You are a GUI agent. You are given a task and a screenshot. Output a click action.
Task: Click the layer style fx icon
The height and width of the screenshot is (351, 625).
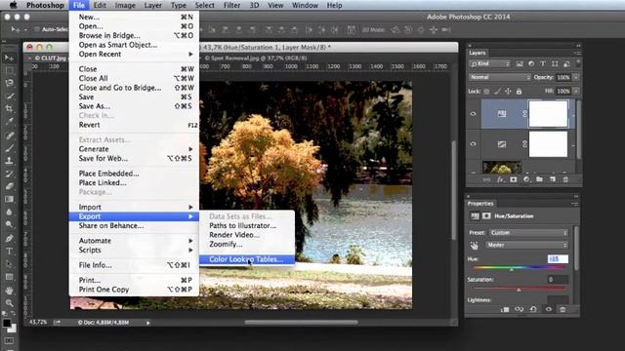pyautogui.click(x=500, y=179)
